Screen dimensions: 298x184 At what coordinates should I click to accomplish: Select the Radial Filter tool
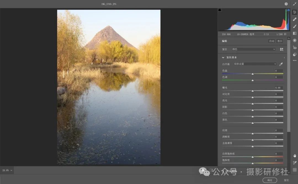[x=295, y=40]
